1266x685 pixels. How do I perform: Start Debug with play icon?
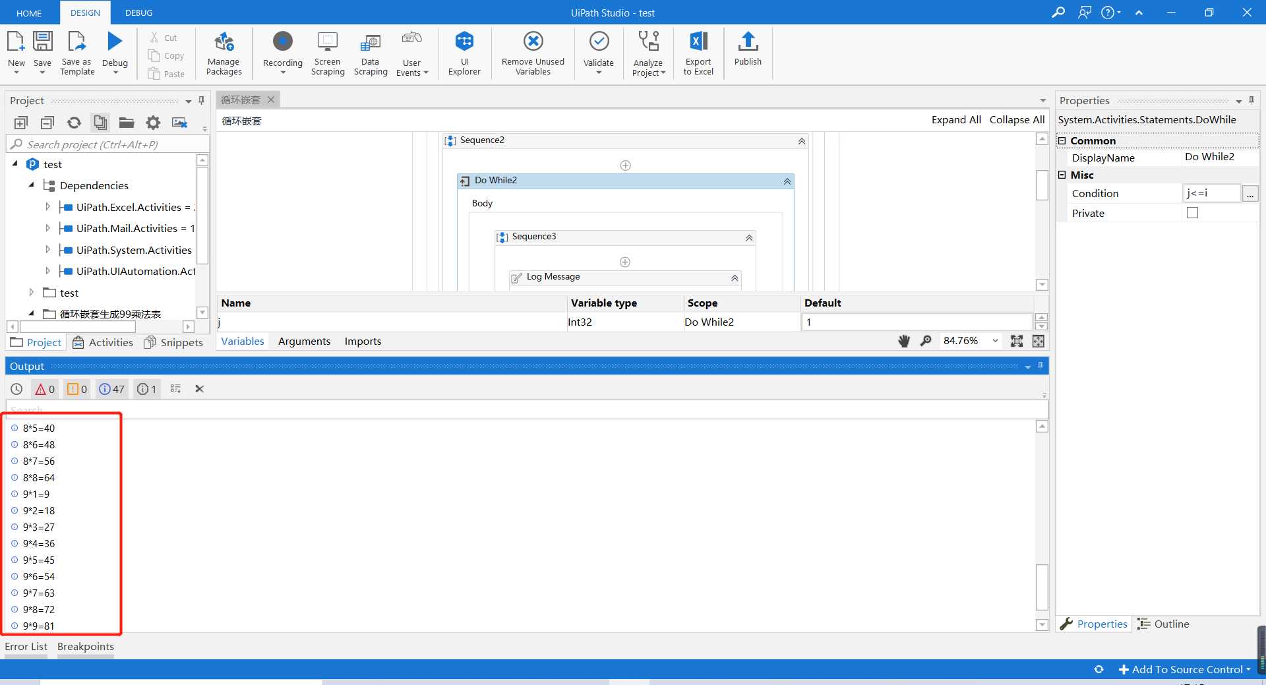click(x=115, y=42)
